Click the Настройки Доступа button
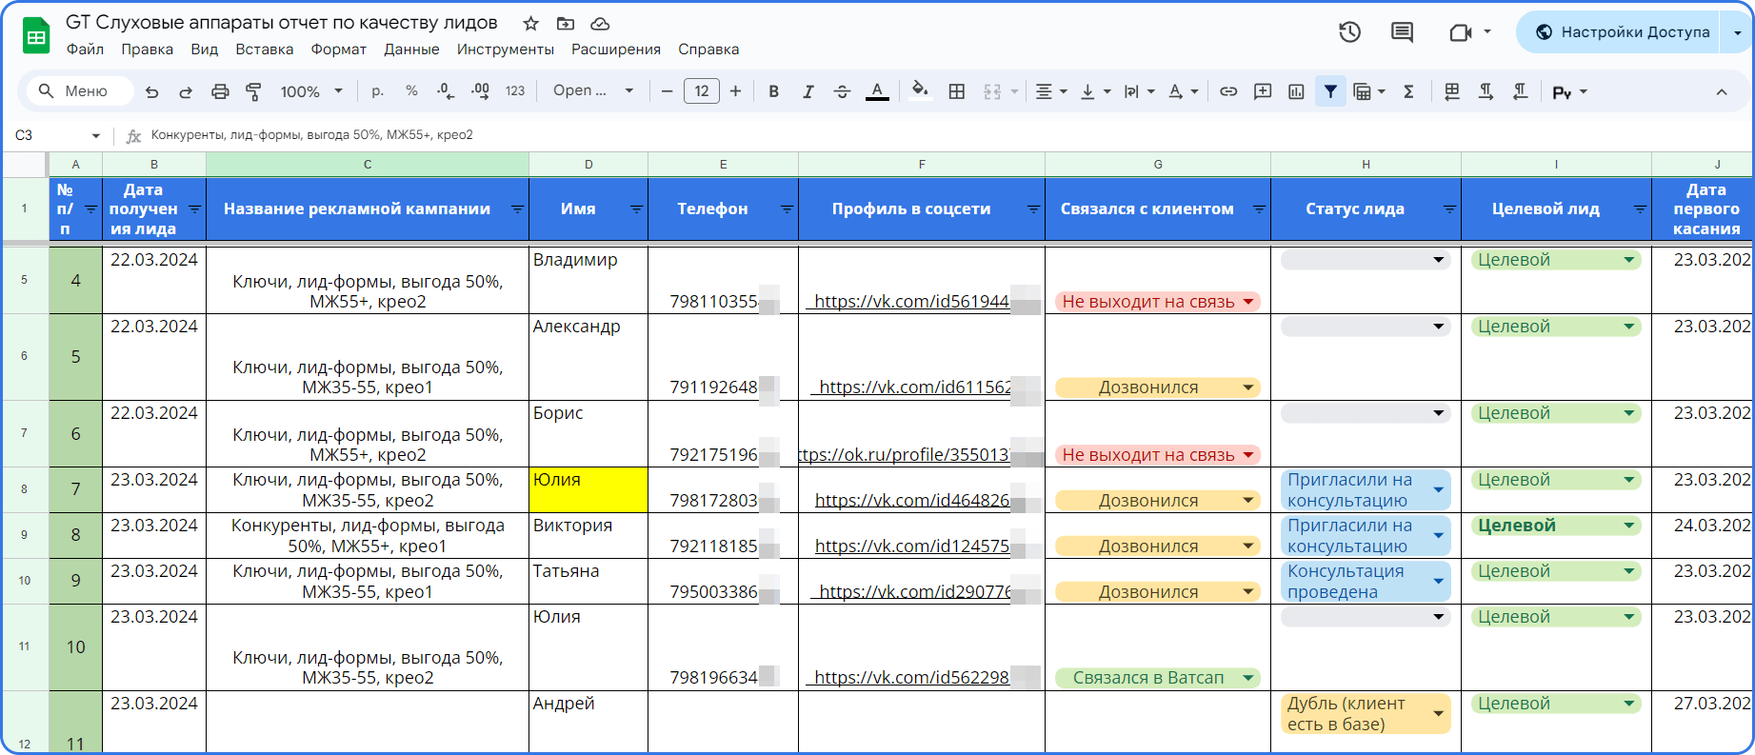Screen dimensions: 1755x755 click(1623, 32)
